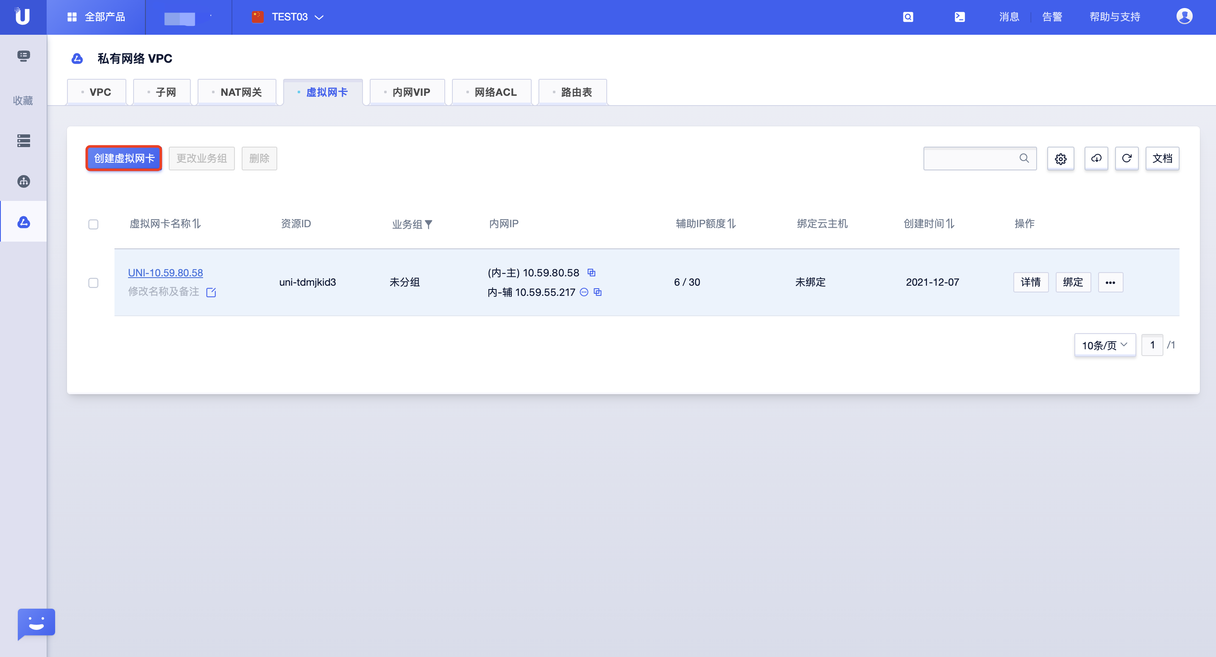
Task: Open the 文档 documentation button
Action: (1162, 158)
